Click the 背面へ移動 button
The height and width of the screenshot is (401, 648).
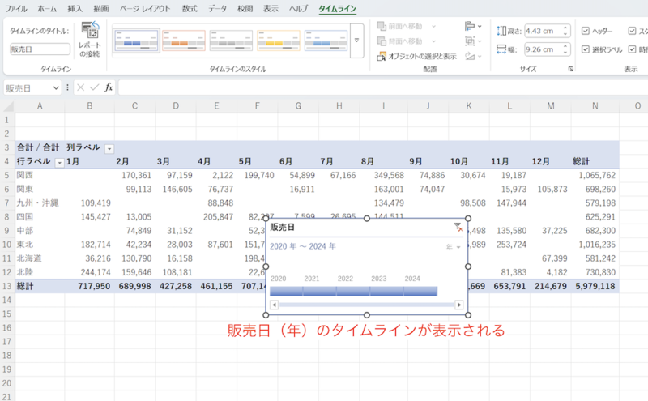[399, 41]
